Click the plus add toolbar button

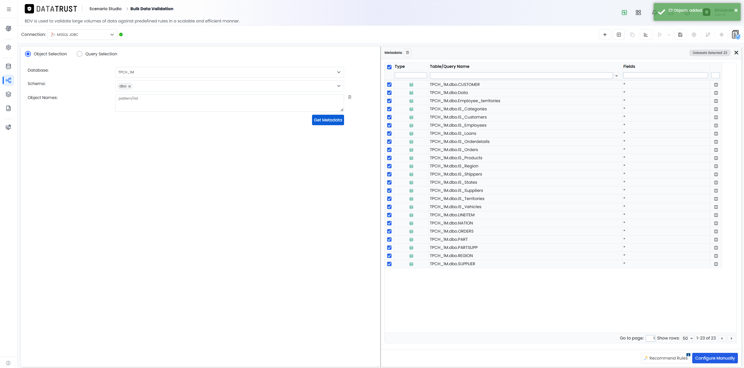605,35
